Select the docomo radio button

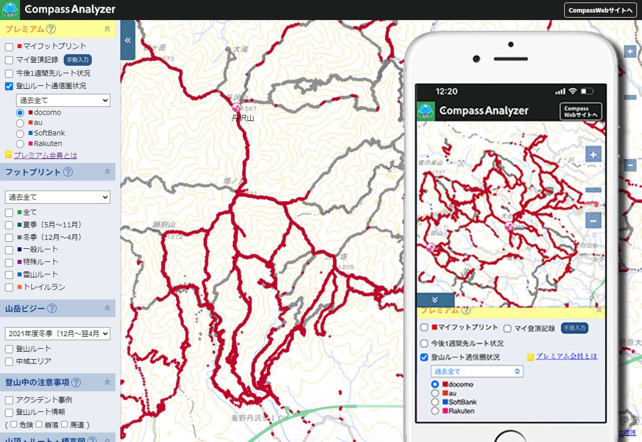coord(20,113)
